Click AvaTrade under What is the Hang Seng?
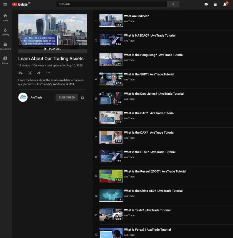233x238 pixels. click(x=129, y=60)
